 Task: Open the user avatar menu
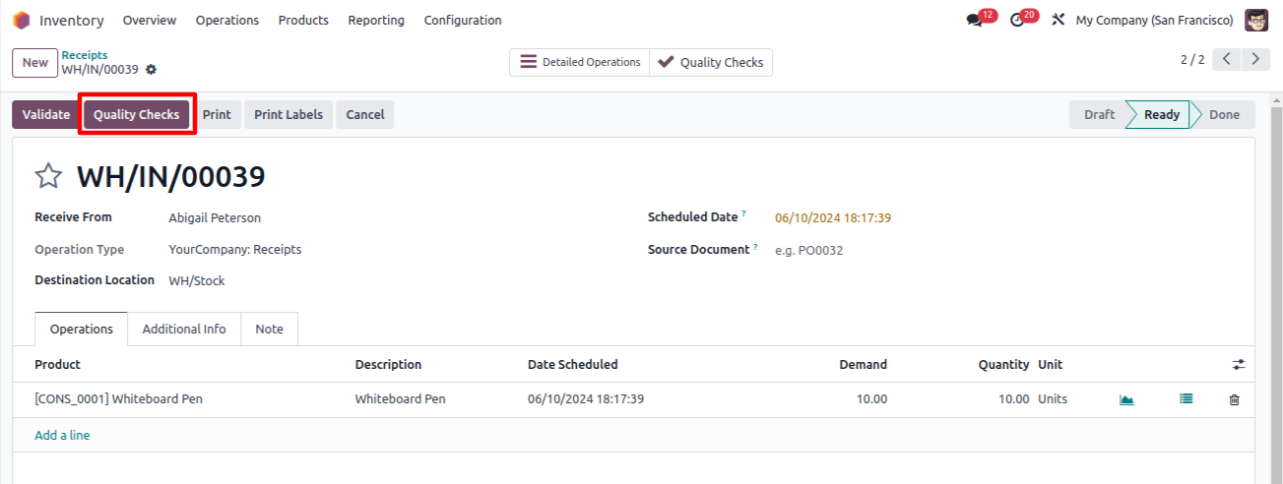[1256, 20]
